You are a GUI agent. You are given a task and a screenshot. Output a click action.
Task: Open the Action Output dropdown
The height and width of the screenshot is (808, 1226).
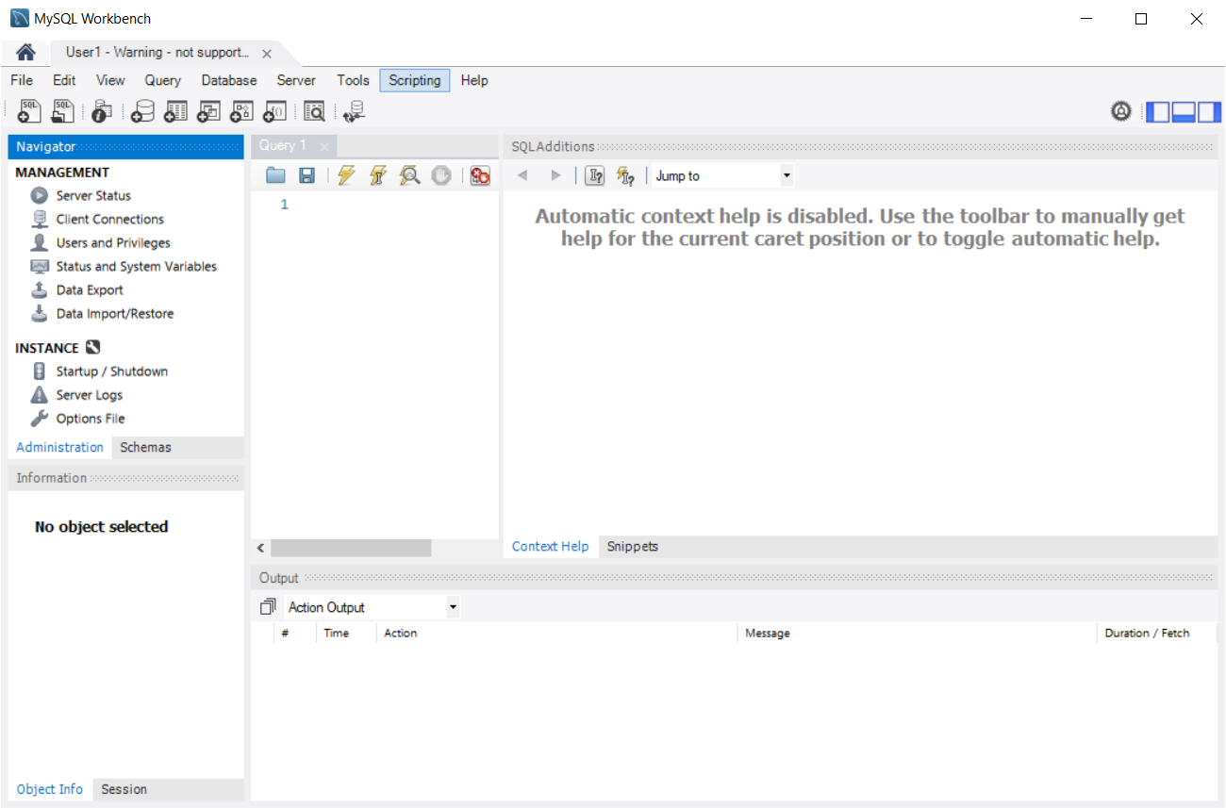(372, 607)
